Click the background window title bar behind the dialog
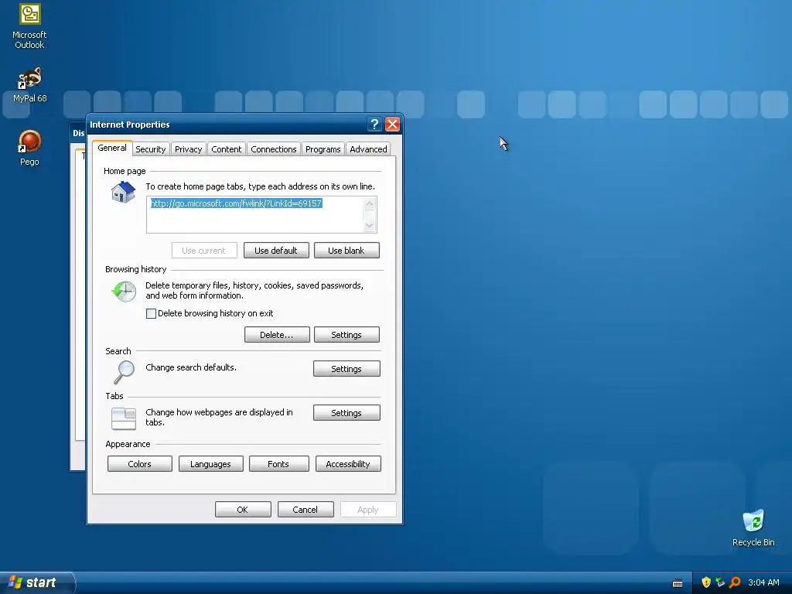792x594 pixels. [x=78, y=133]
